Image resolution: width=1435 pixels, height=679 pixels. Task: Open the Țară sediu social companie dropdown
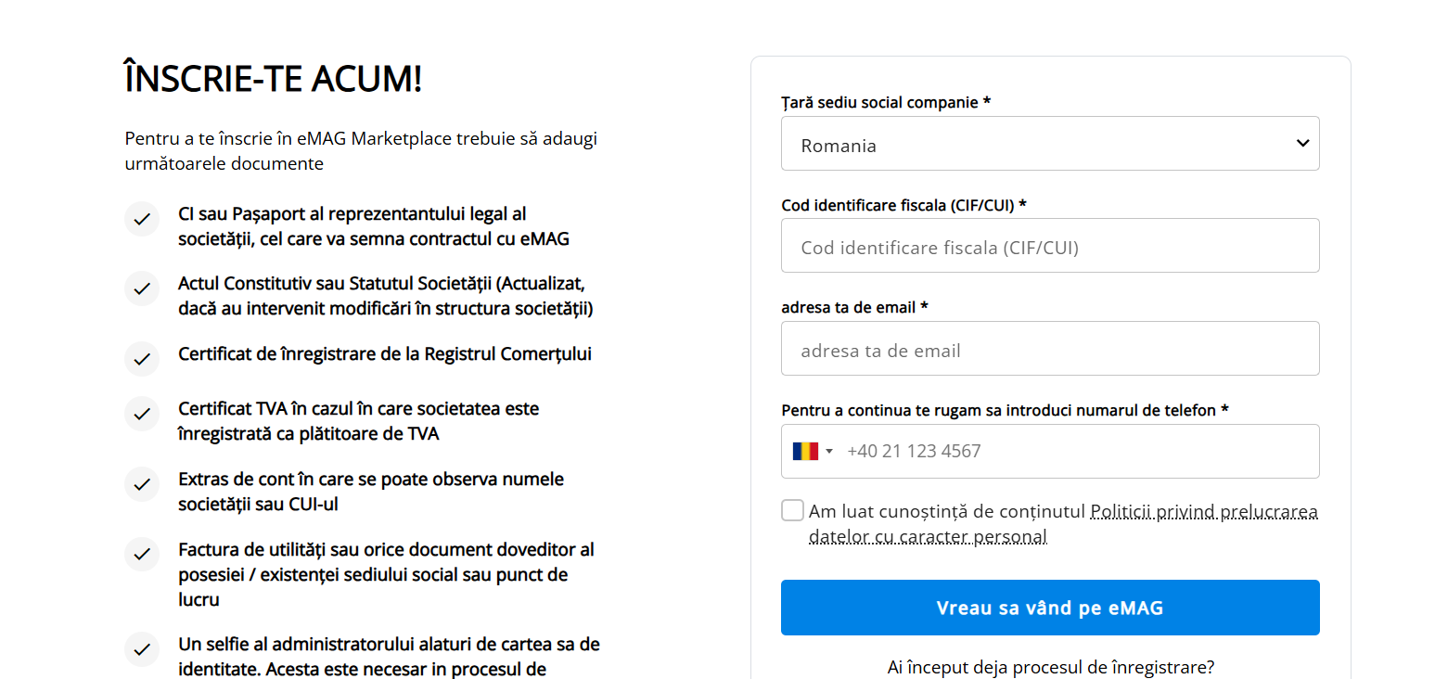1050,144
